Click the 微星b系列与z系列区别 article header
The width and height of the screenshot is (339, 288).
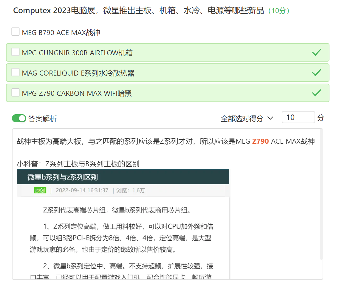click(63, 177)
